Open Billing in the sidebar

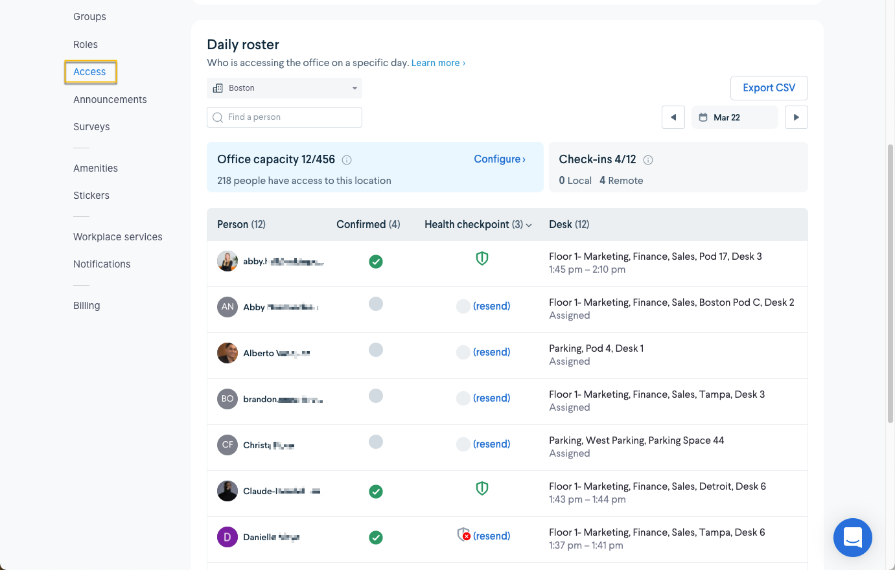point(87,306)
